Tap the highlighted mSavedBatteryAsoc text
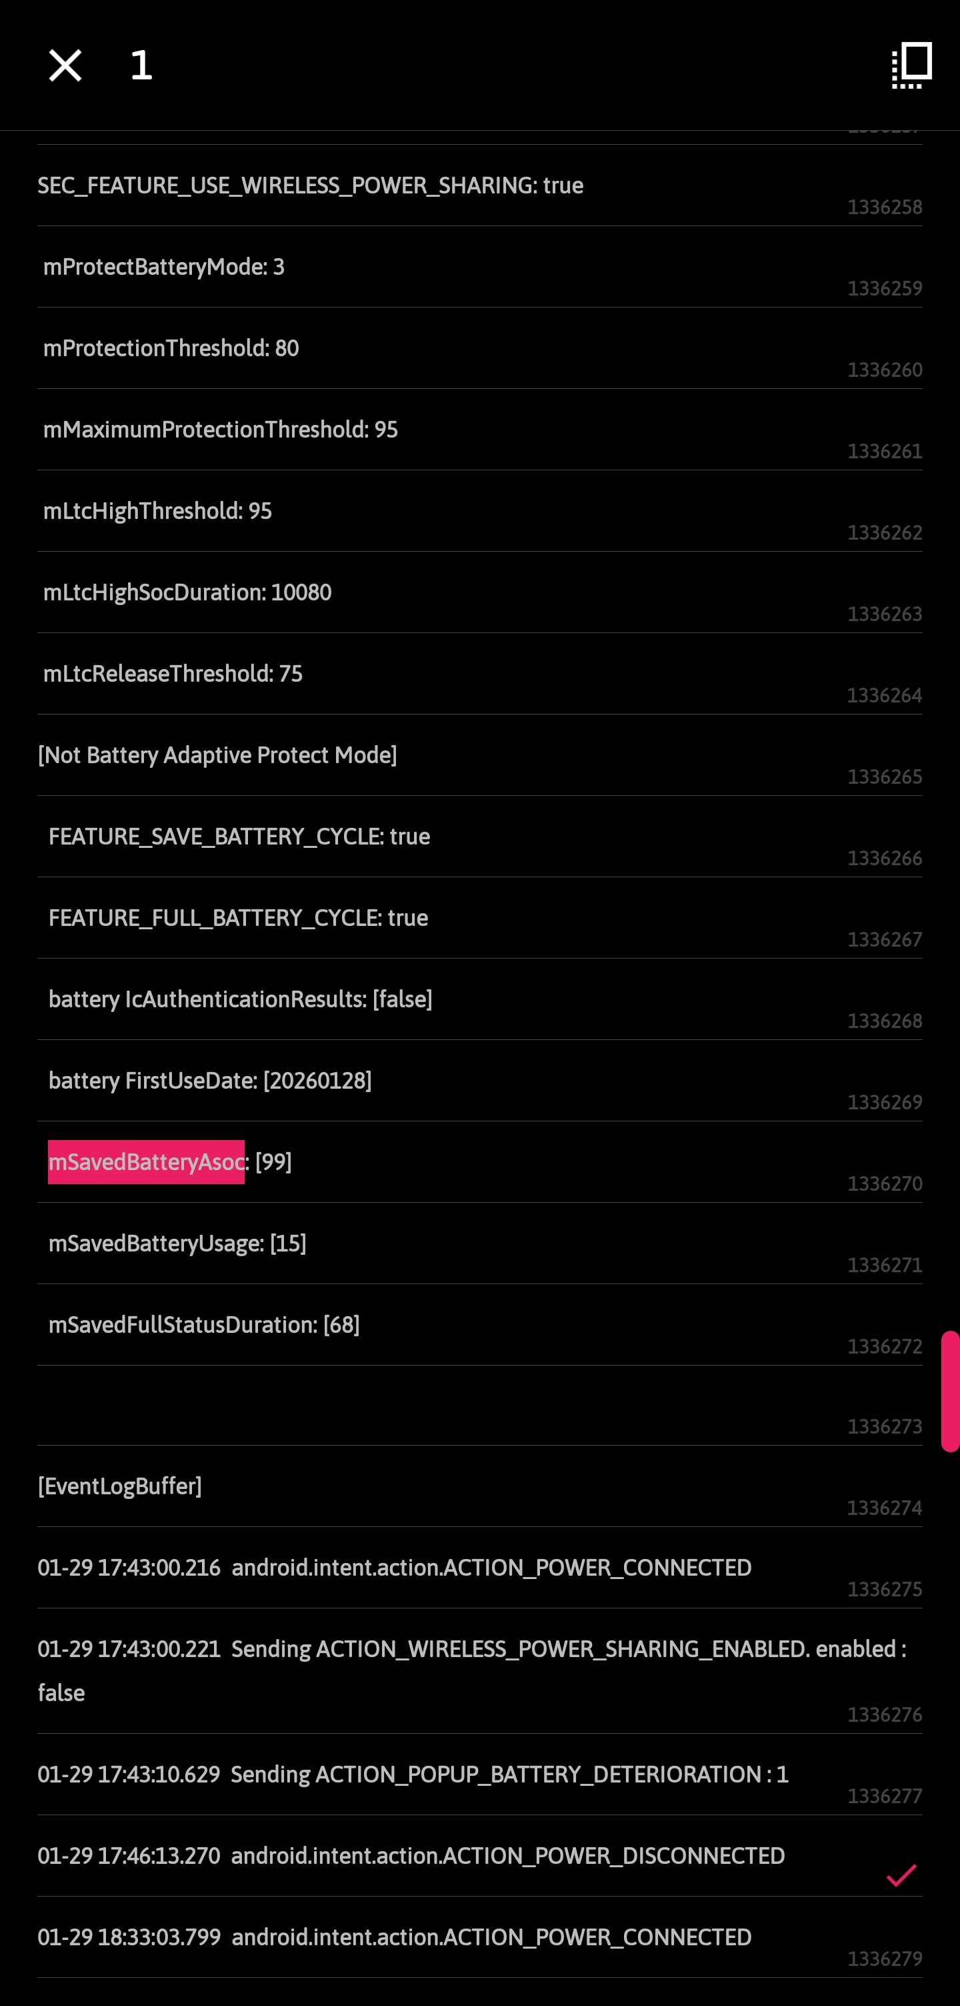 pos(146,1162)
